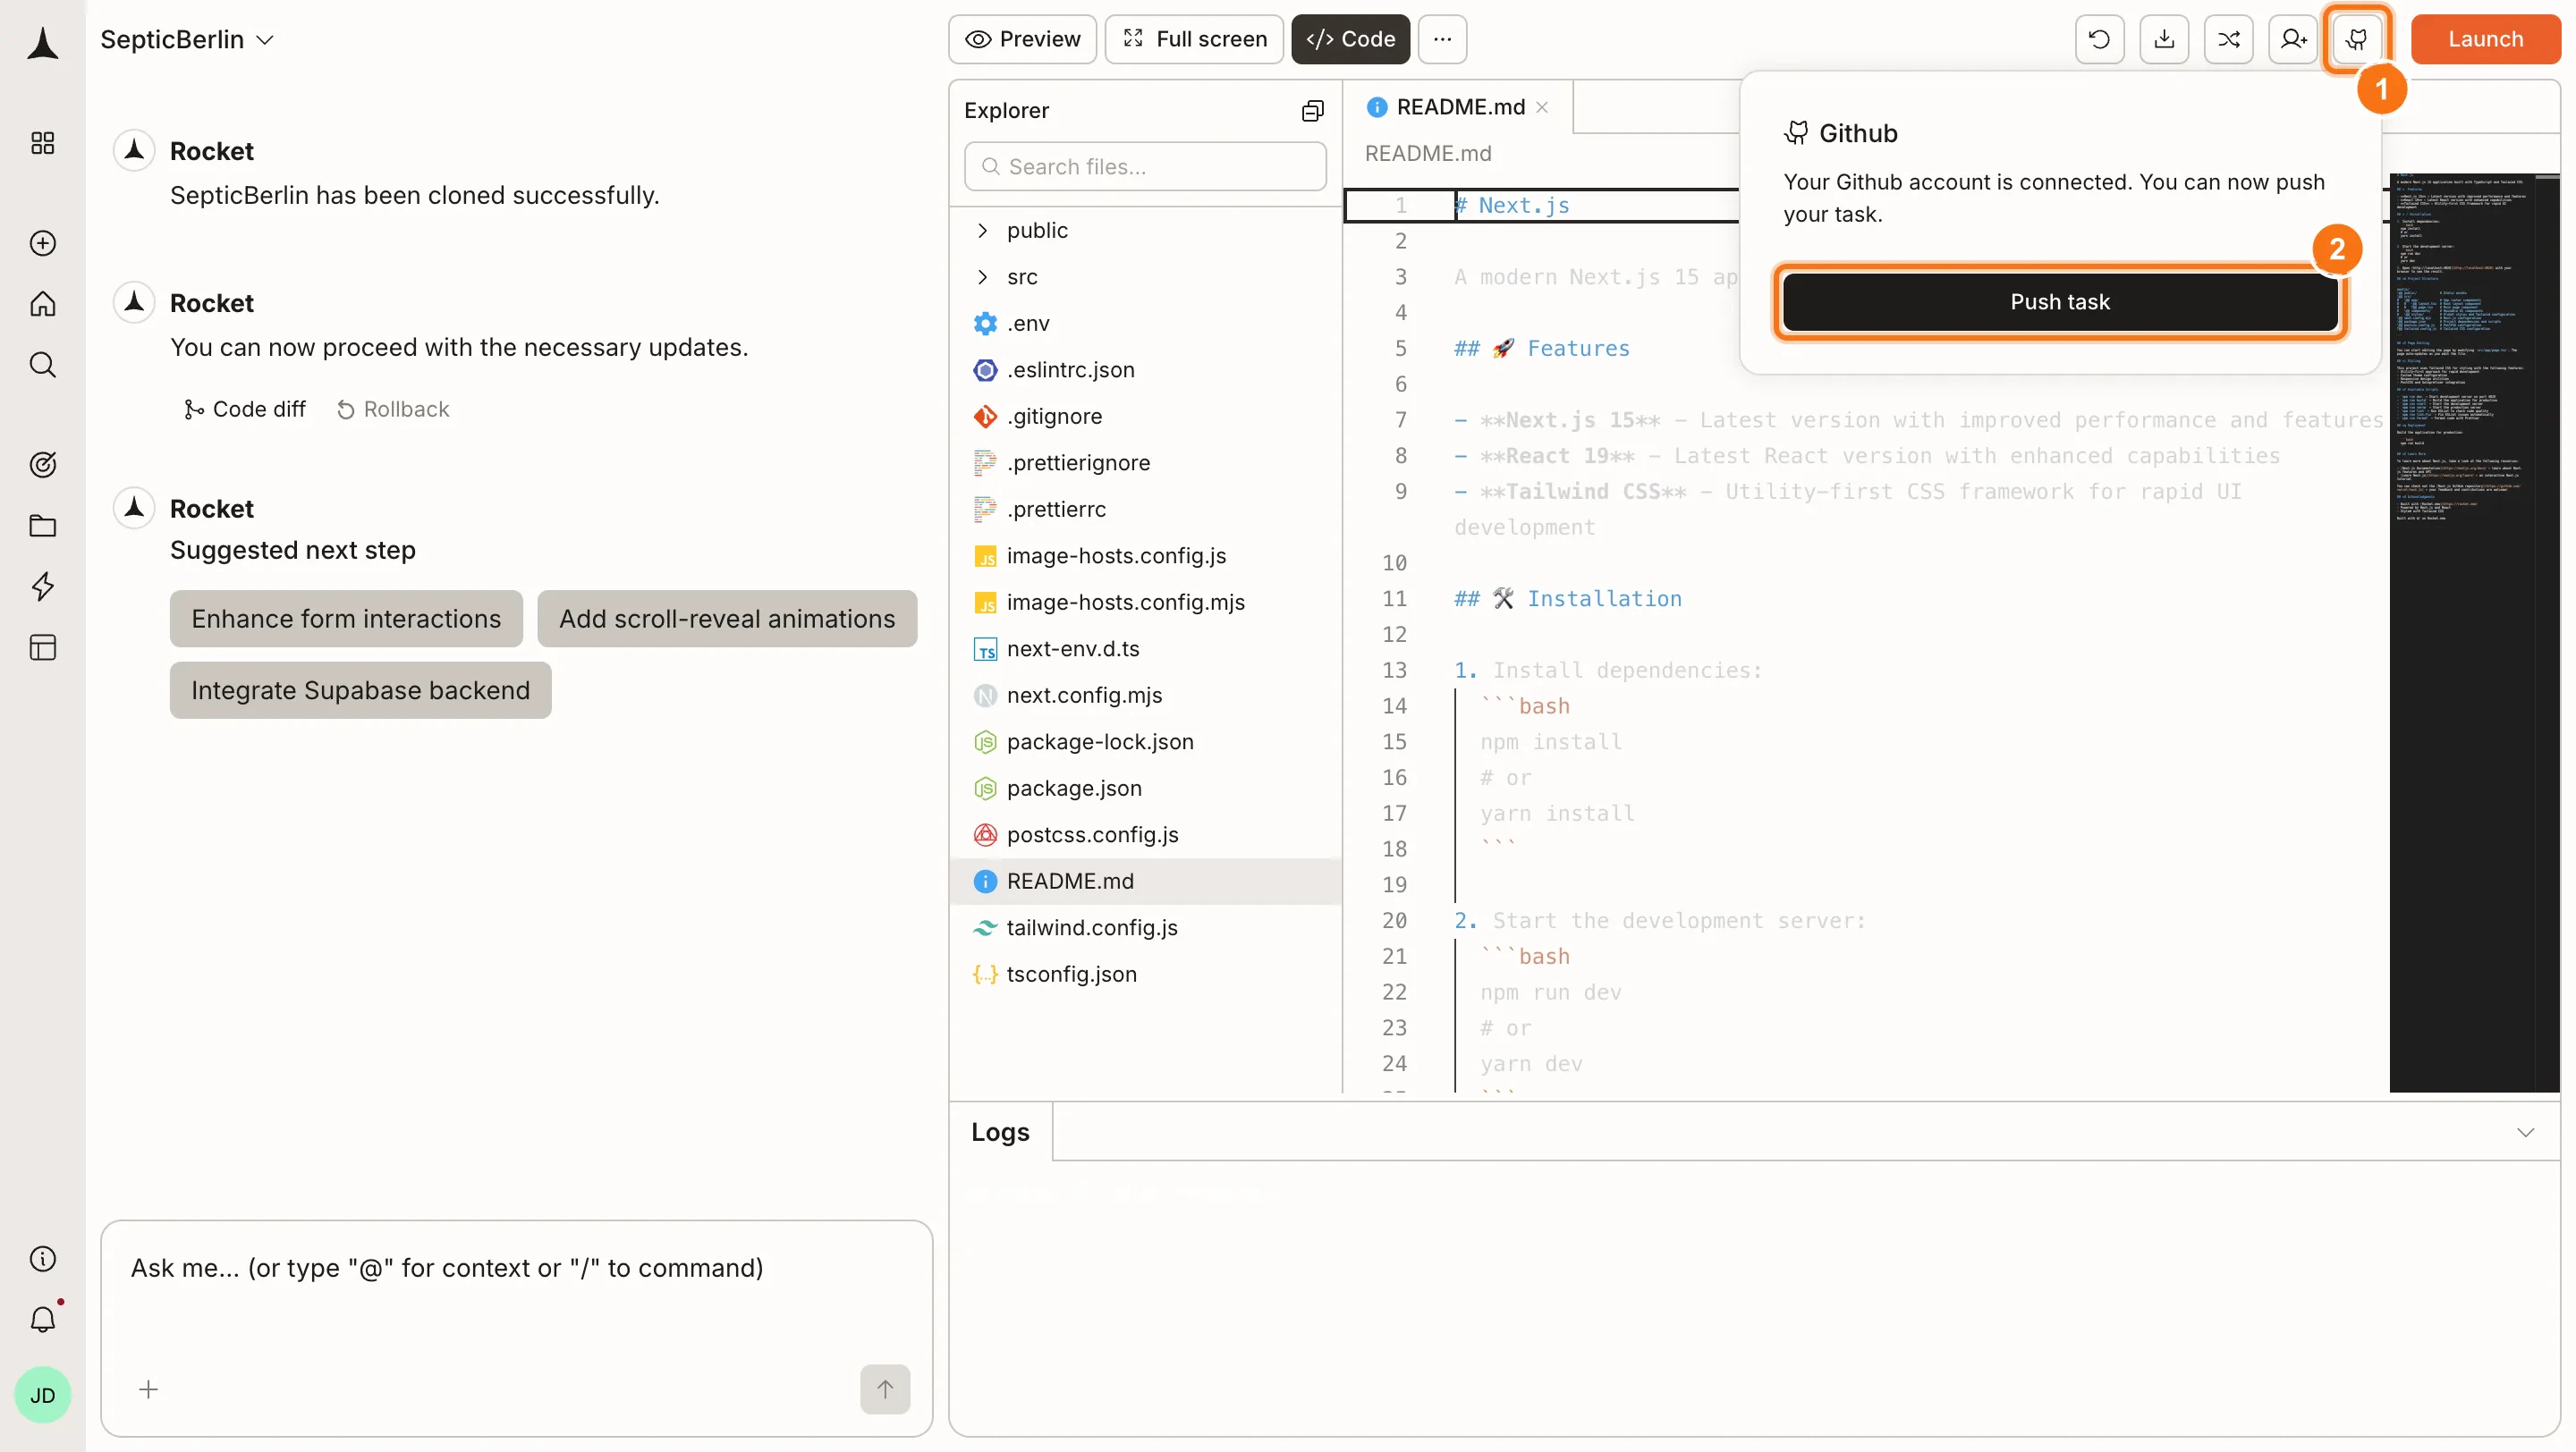This screenshot has width=2576, height=1452.
Task: Revert changes using the undo arrow icon
Action: [x=2099, y=39]
